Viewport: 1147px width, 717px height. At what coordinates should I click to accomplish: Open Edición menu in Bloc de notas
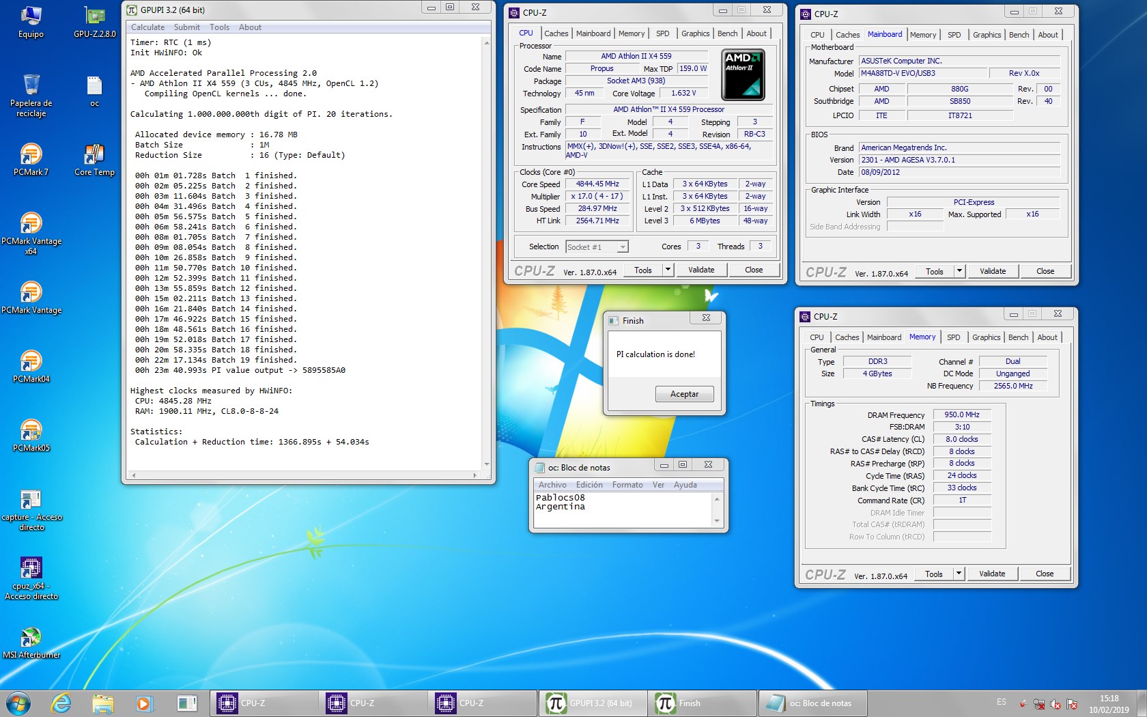589,485
